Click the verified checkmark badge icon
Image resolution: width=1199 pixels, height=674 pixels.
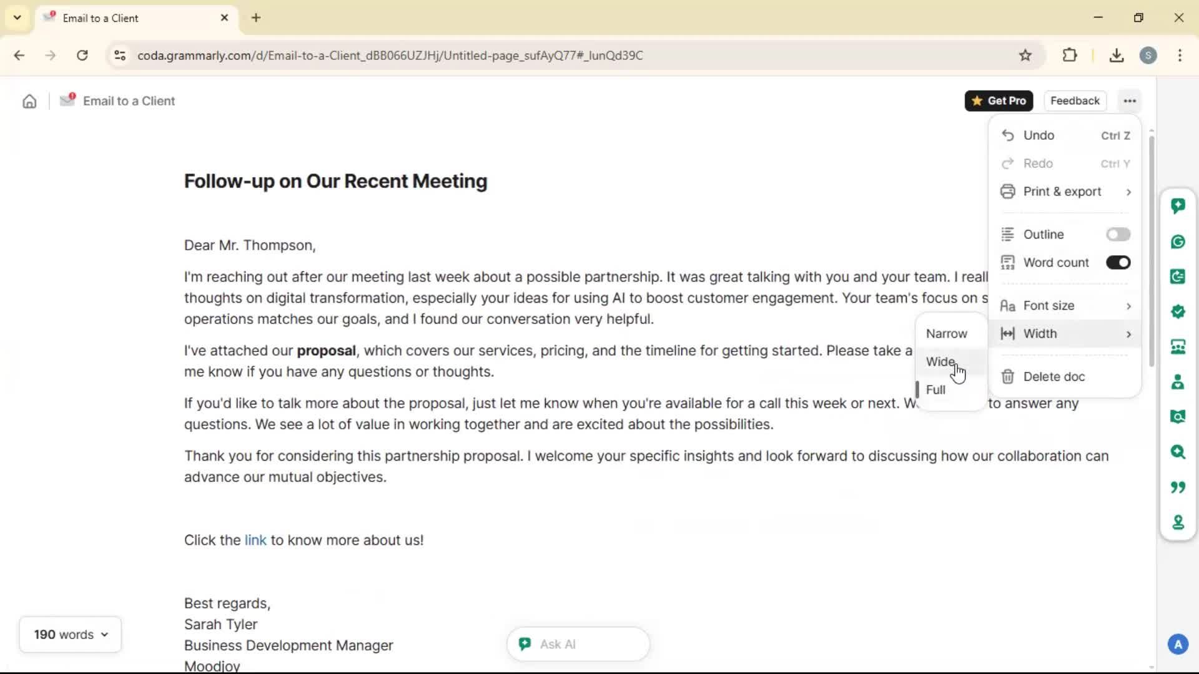pyautogui.click(x=1178, y=311)
